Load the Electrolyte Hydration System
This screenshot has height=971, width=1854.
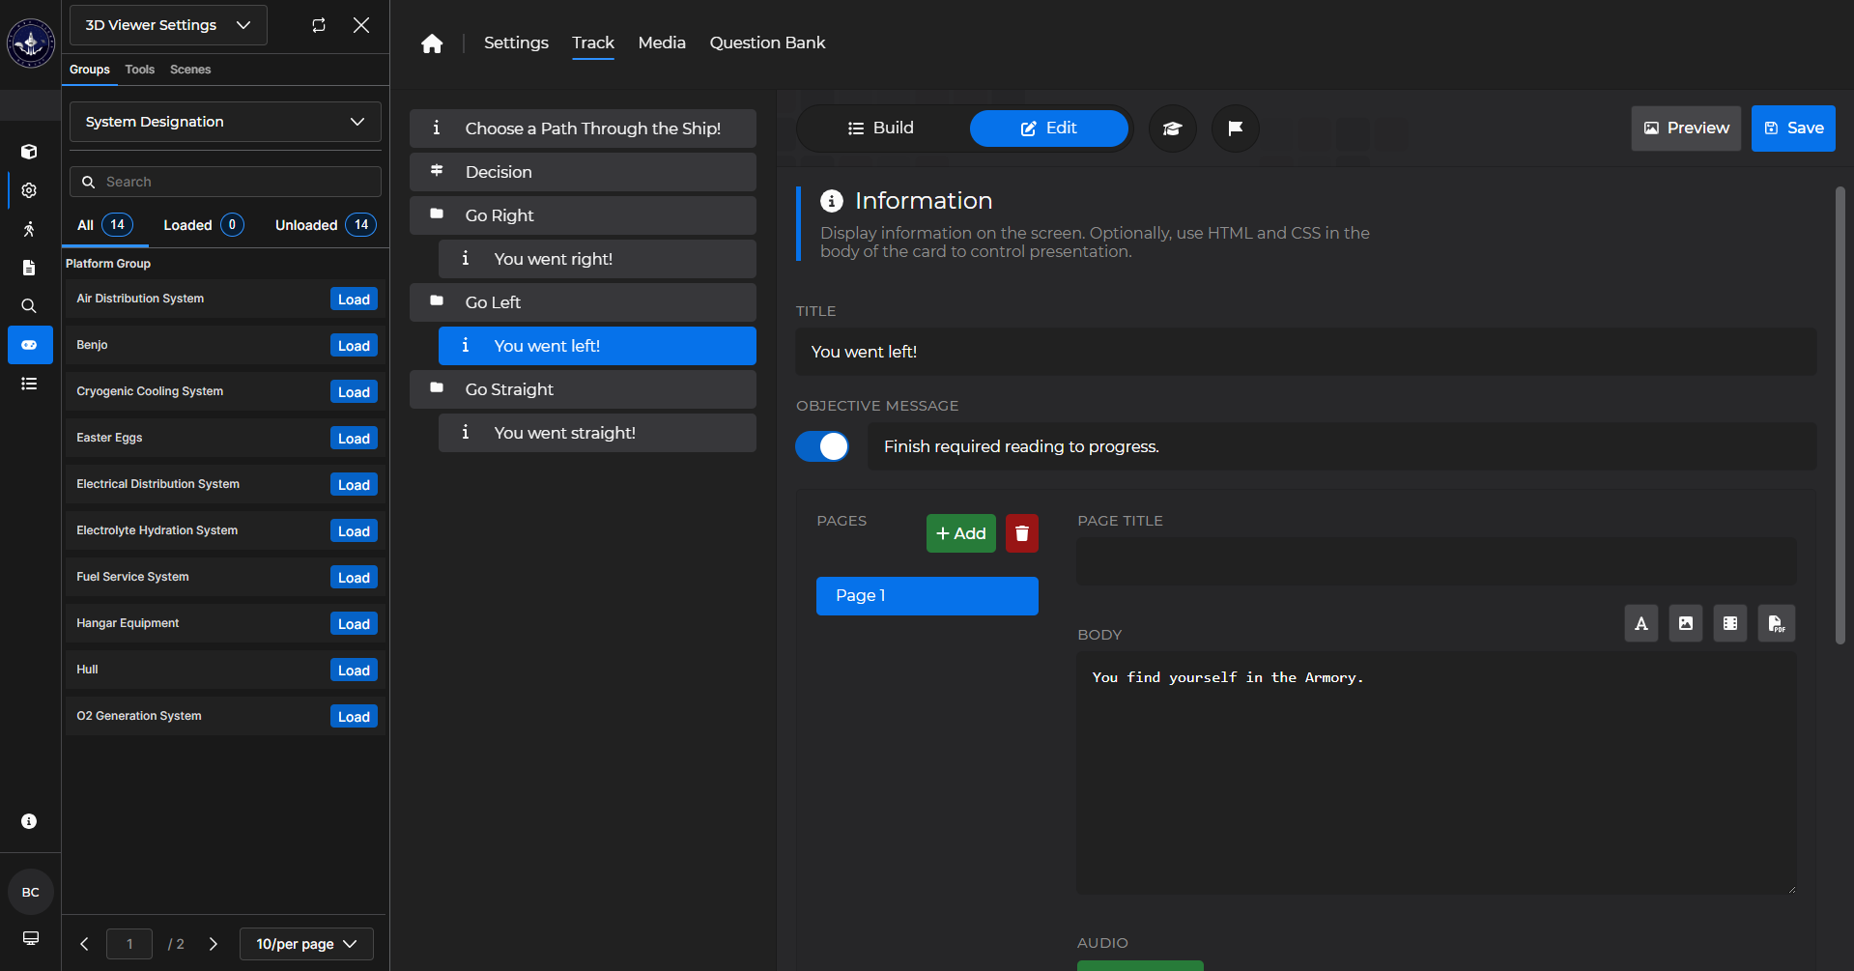(x=354, y=531)
